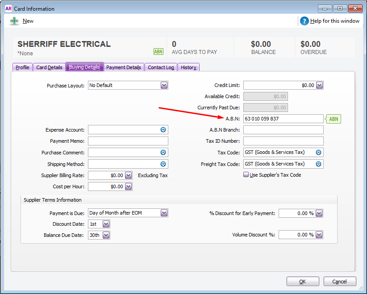This screenshot has width=367, height=294.
Task: Click into the A.B.N Branch field
Action: [x=284, y=130]
